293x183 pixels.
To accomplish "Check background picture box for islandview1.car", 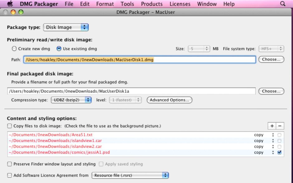I will (x=279, y=141).
